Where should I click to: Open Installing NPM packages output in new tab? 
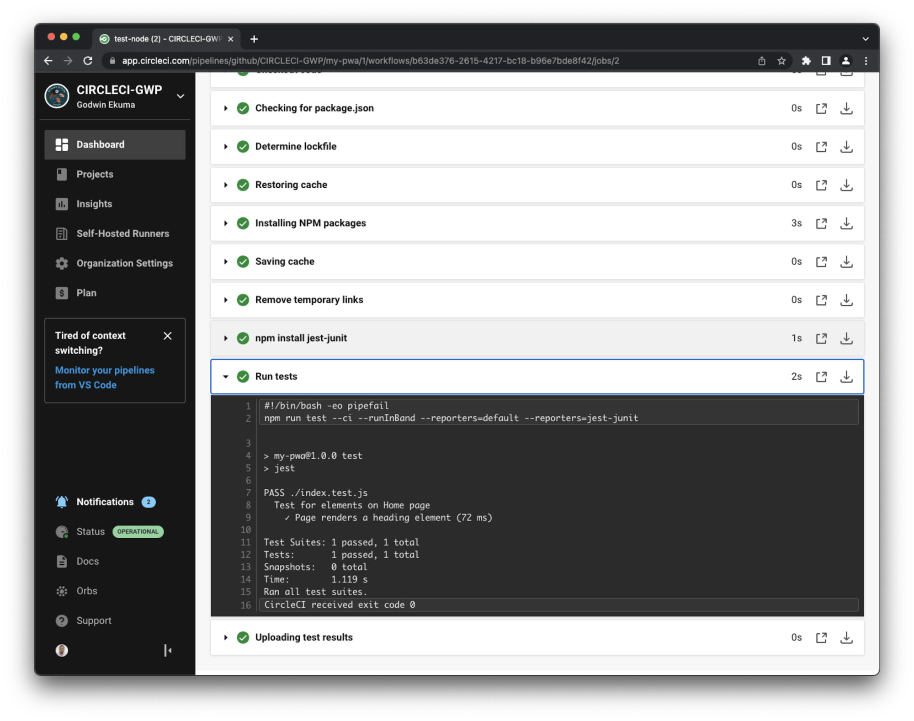coord(821,223)
